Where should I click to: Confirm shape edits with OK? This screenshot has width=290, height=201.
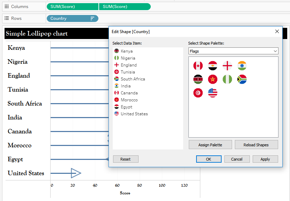[x=209, y=159]
